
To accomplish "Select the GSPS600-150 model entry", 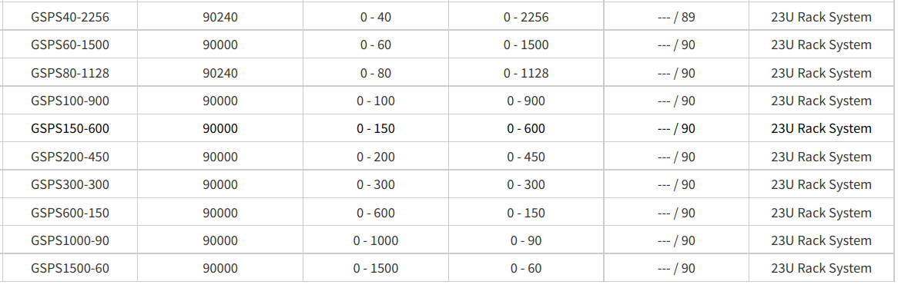I will 70,213.
